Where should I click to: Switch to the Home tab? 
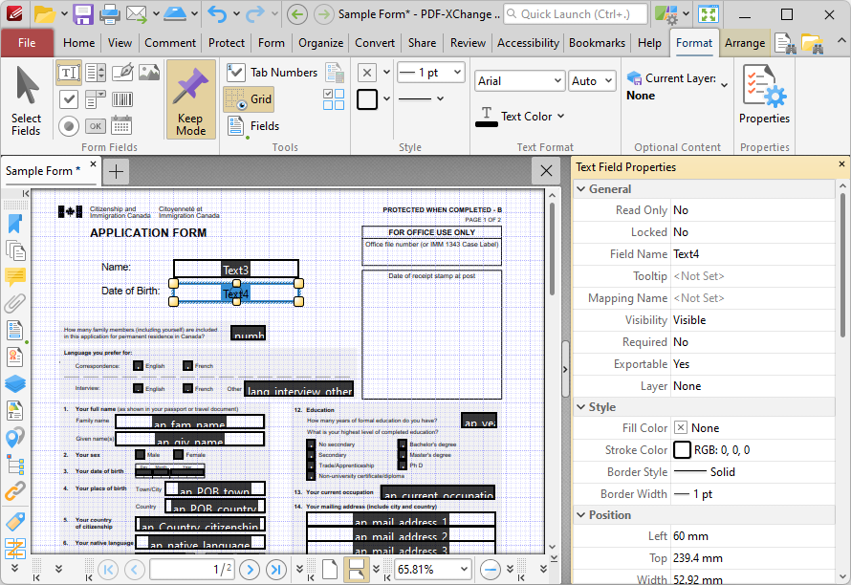pos(78,43)
